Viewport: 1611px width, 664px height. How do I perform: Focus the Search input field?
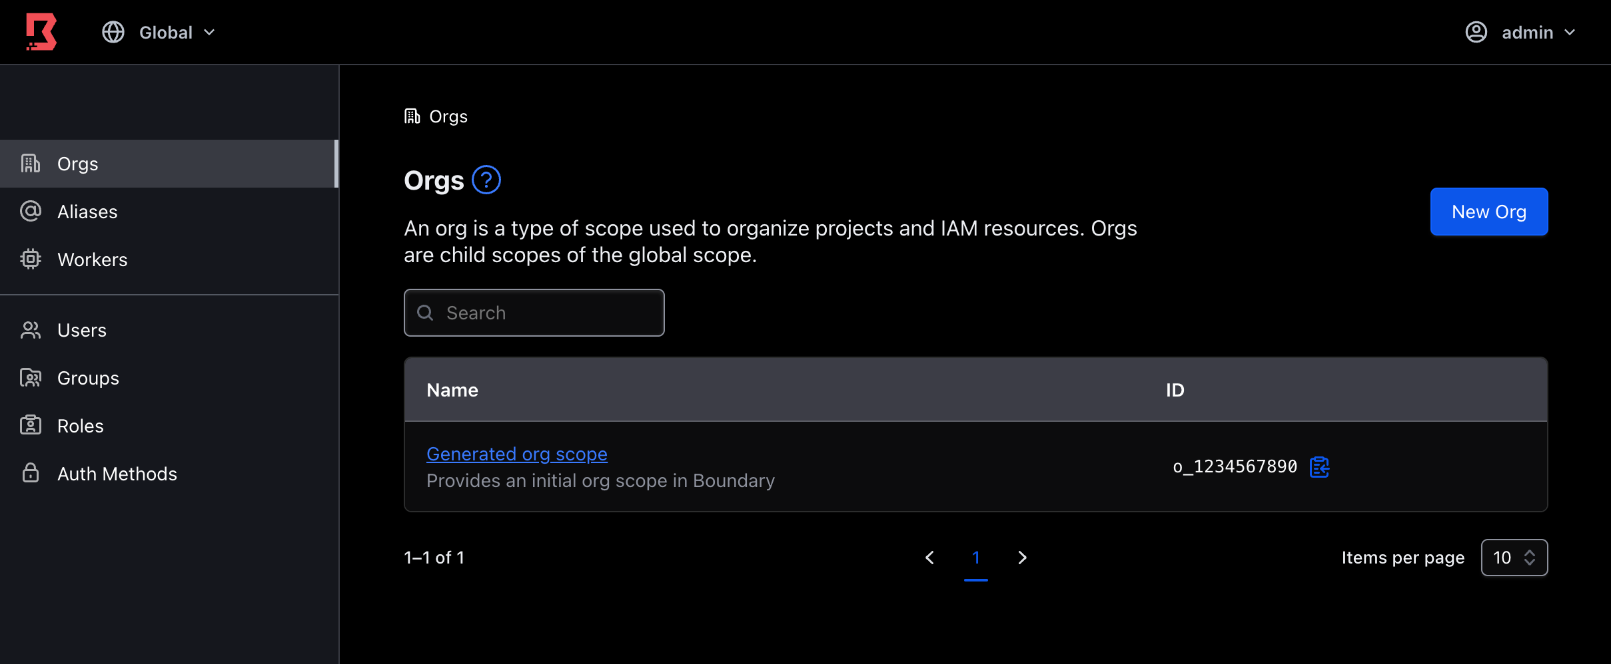pos(534,313)
